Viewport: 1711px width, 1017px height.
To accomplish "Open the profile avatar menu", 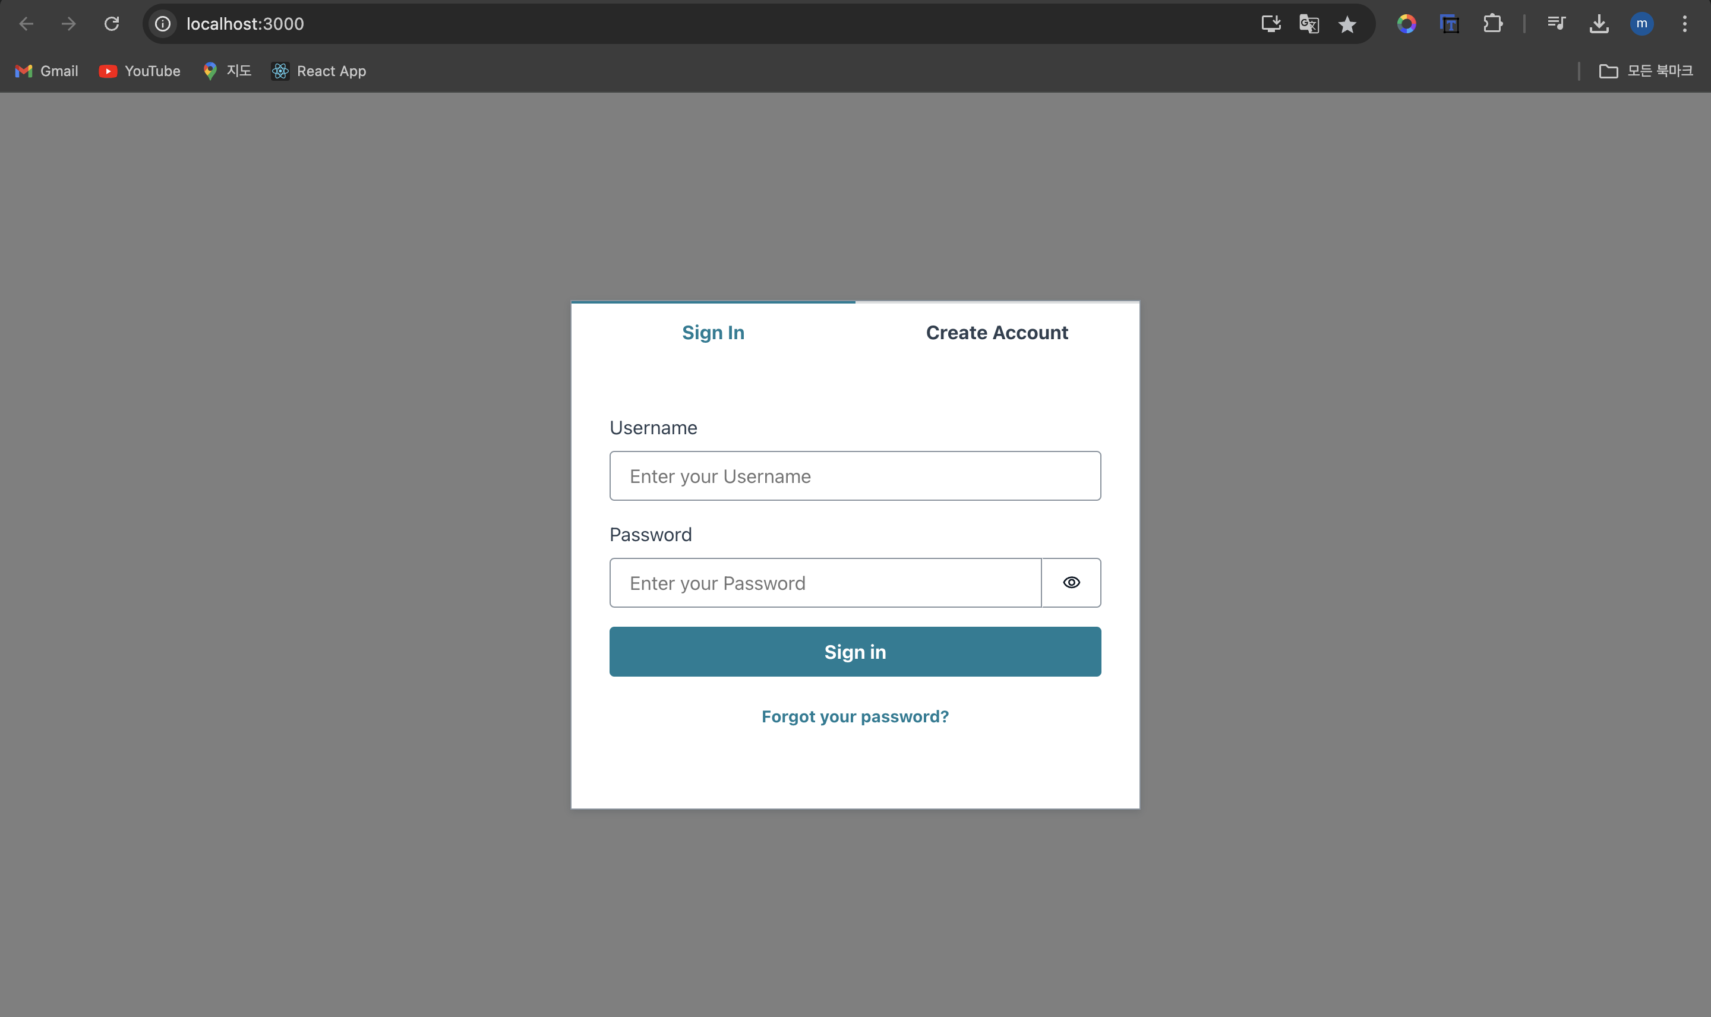I will (1642, 24).
